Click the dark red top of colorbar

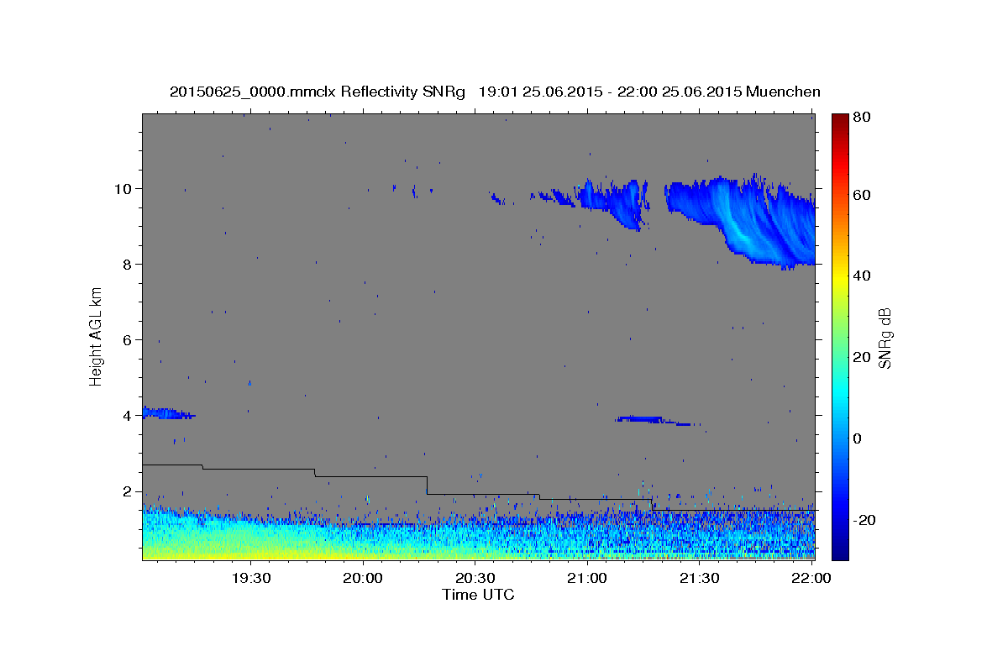click(840, 119)
